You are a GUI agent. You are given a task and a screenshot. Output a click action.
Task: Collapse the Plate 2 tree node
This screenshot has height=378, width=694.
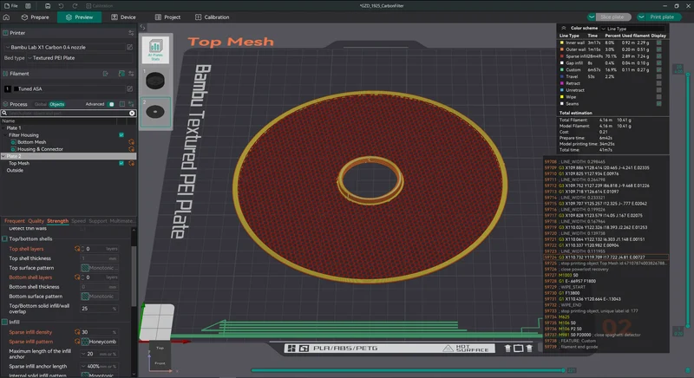[x=3, y=157]
